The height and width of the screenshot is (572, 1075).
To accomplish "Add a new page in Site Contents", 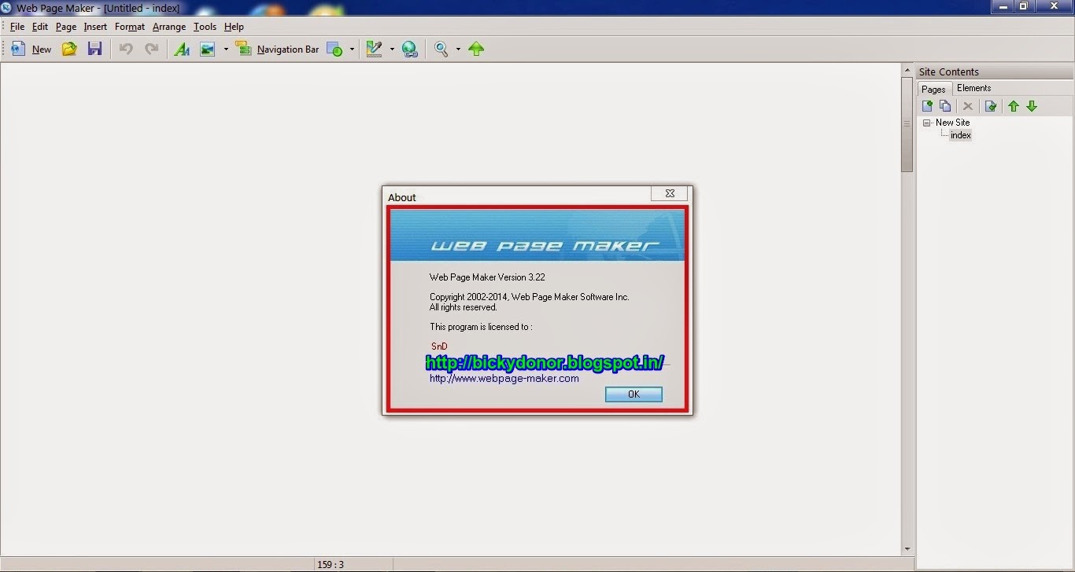I will click(x=927, y=106).
